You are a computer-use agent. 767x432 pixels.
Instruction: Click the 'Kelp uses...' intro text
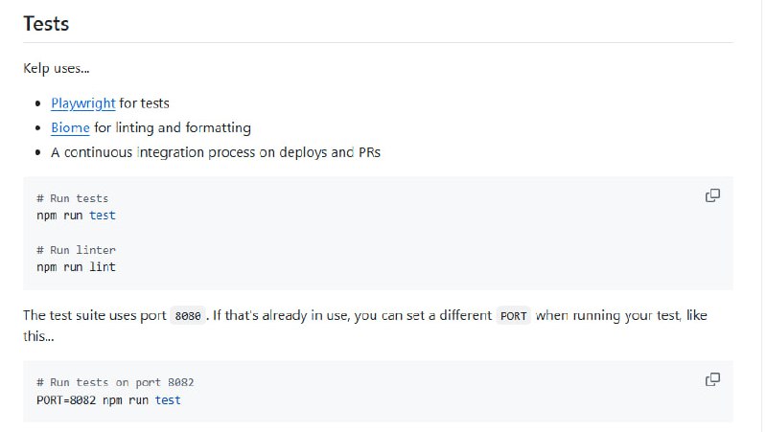tap(57, 69)
